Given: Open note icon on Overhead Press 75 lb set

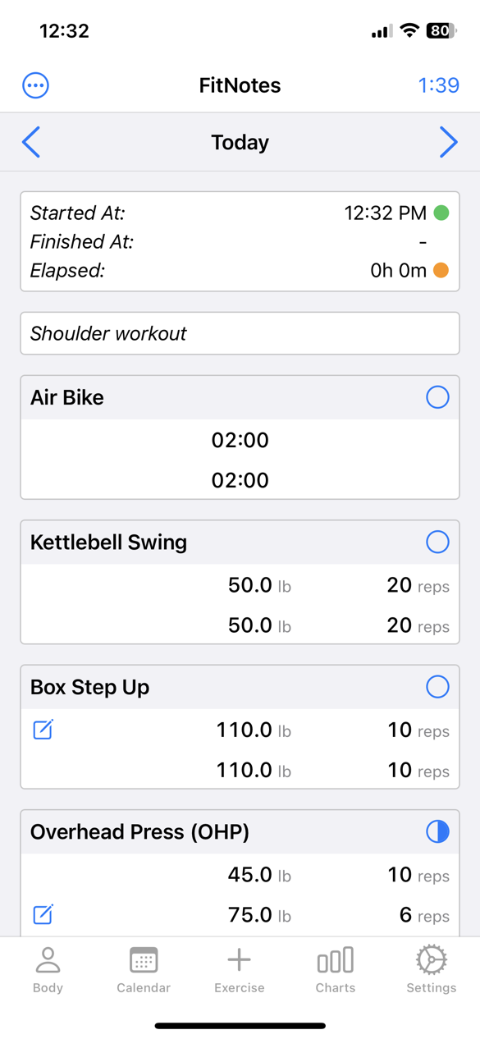Looking at the screenshot, I should tap(43, 913).
